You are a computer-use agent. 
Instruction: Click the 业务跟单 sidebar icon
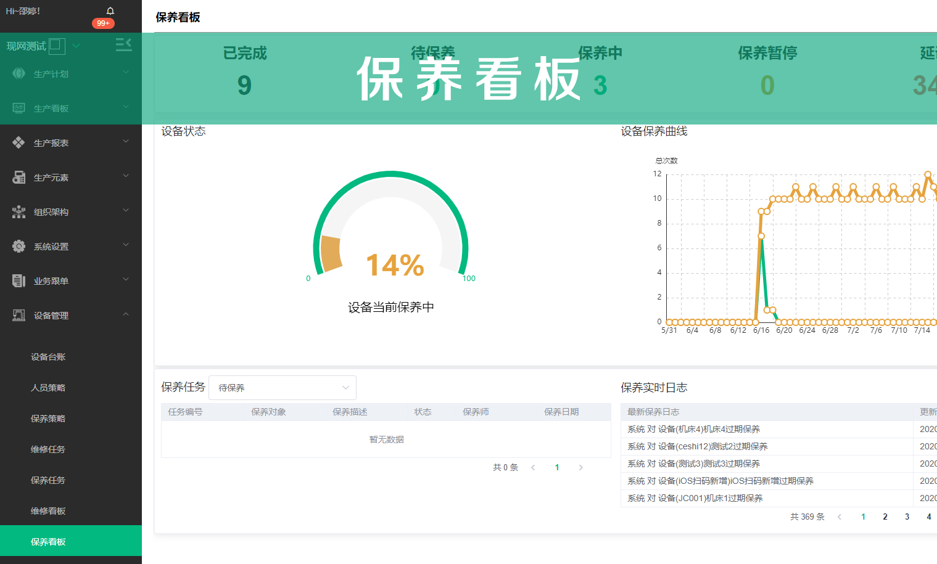[x=19, y=281]
